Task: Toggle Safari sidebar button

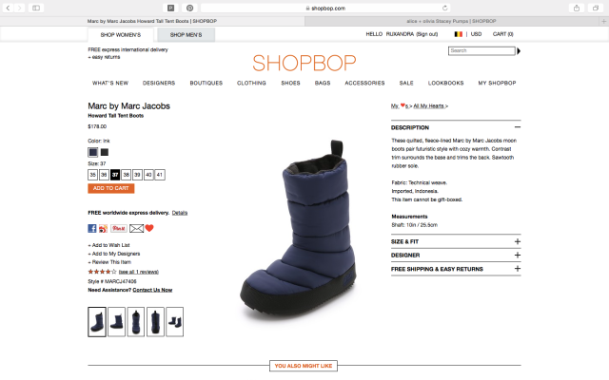Action: click(x=36, y=8)
